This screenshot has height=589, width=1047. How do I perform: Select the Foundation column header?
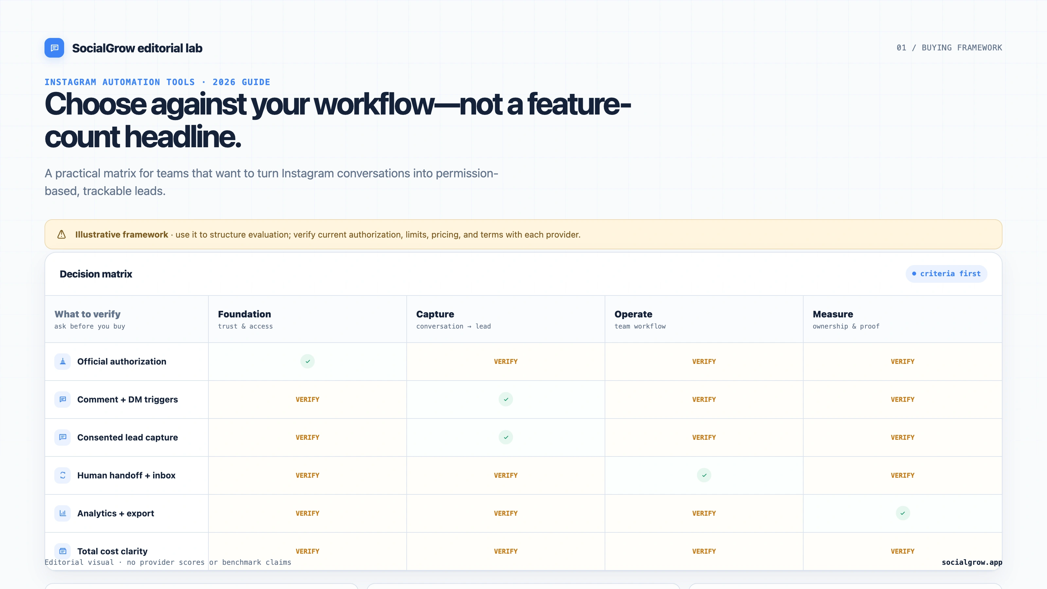(307, 319)
